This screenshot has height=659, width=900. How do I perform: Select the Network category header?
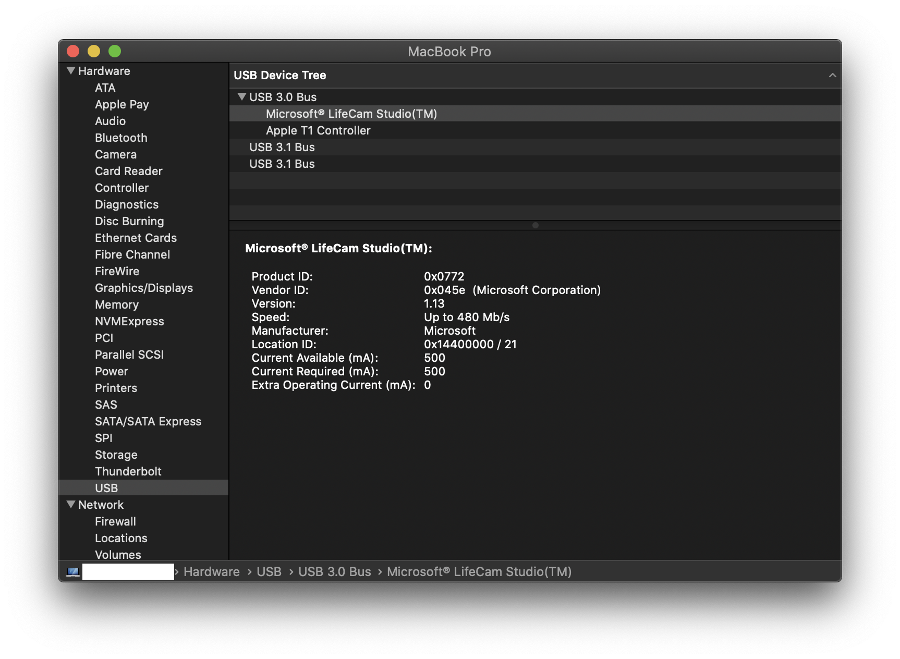(x=101, y=505)
